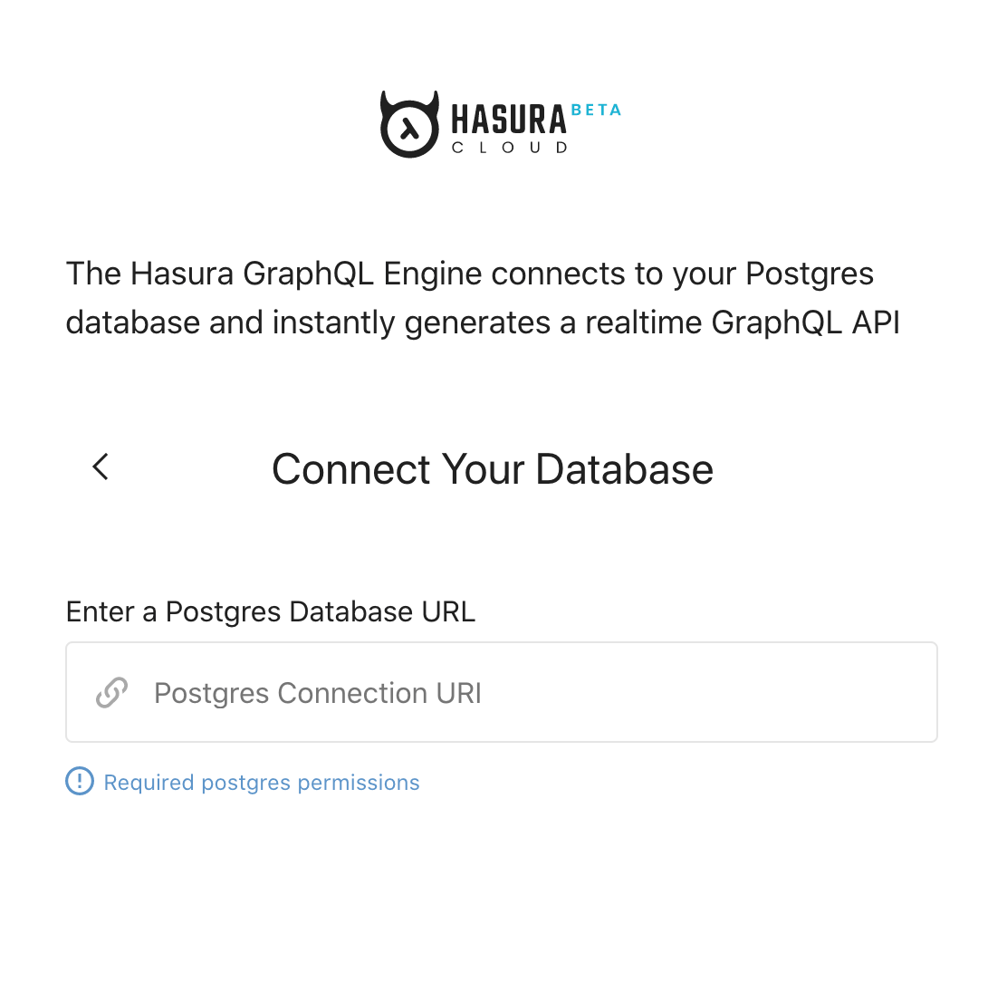Go back using the left chevron arrow

pyautogui.click(x=101, y=467)
